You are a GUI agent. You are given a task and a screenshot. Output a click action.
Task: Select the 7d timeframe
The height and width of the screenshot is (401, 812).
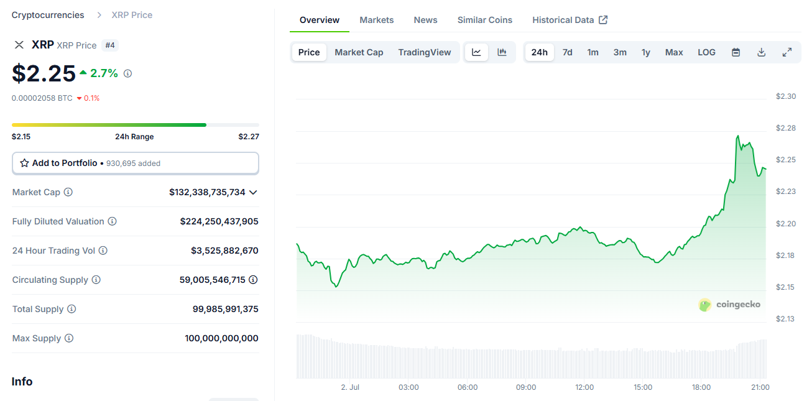[567, 52]
